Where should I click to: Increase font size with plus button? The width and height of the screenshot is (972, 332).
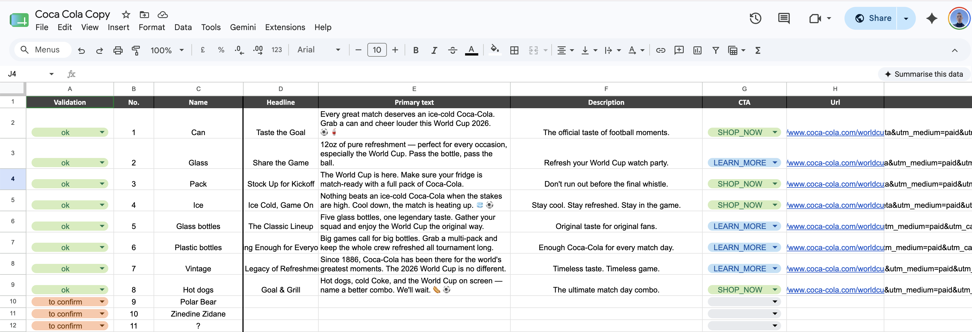(x=395, y=50)
